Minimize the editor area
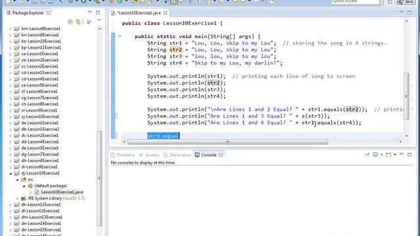This screenshot has height=236, width=420. click(x=401, y=12)
